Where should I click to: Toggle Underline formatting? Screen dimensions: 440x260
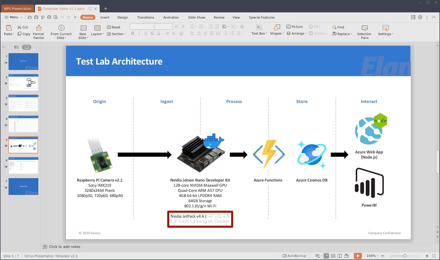point(146,33)
